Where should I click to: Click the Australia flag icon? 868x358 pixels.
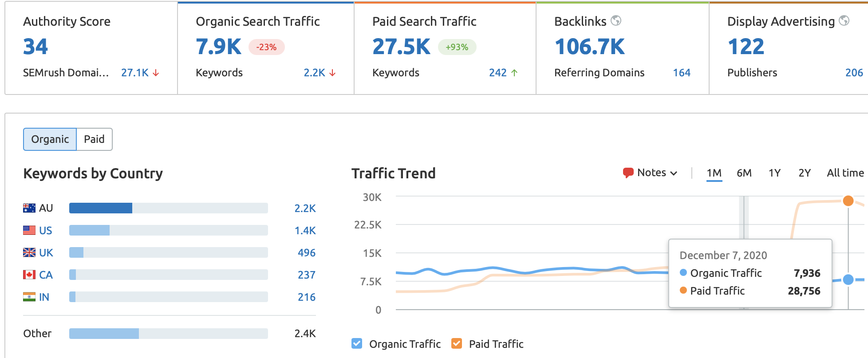pyautogui.click(x=29, y=208)
